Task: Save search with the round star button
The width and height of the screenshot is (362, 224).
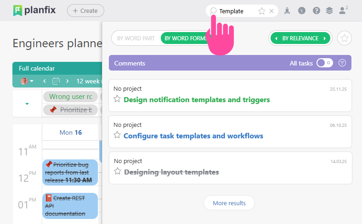Action: 344,38
